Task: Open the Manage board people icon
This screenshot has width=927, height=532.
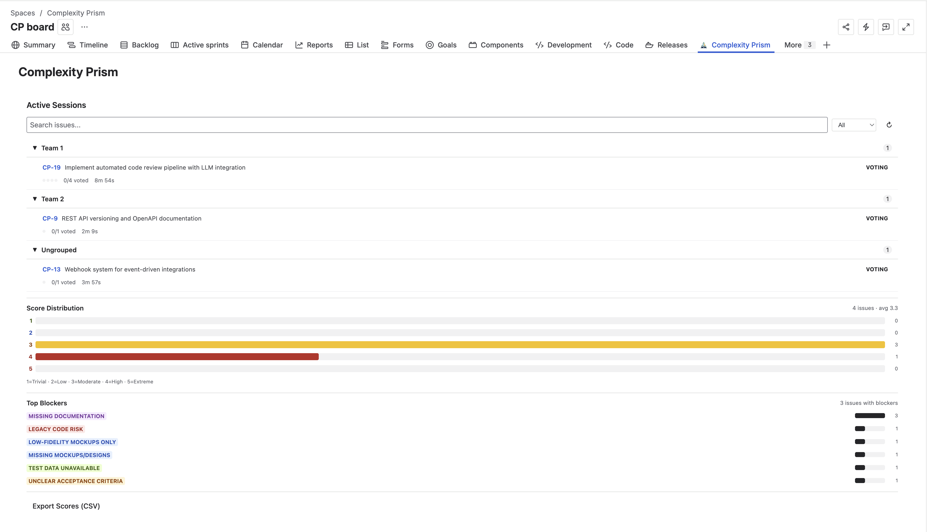Action: (65, 27)
